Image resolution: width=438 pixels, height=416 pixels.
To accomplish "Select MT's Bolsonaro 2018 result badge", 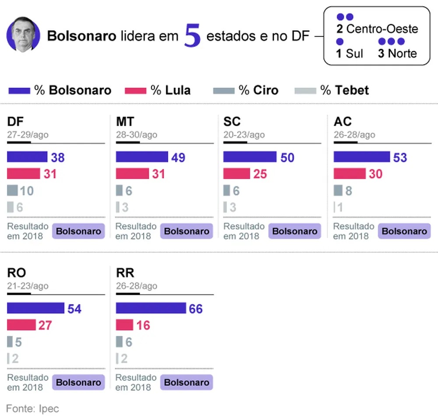I will coord(187,231).
